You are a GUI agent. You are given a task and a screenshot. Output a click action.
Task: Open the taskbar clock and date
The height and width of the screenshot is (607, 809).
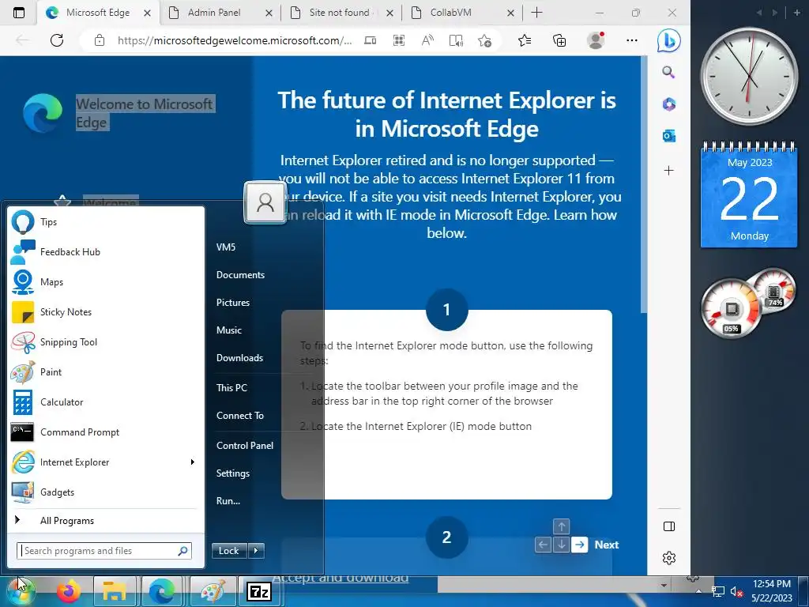click(771, 591)
